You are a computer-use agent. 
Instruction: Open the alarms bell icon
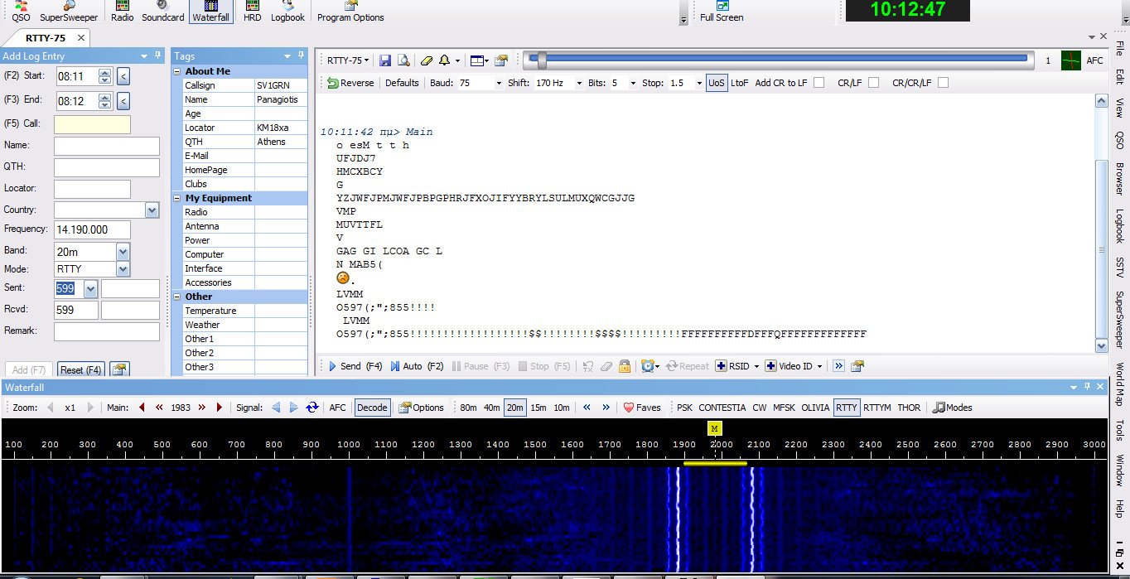coord(444,60)
